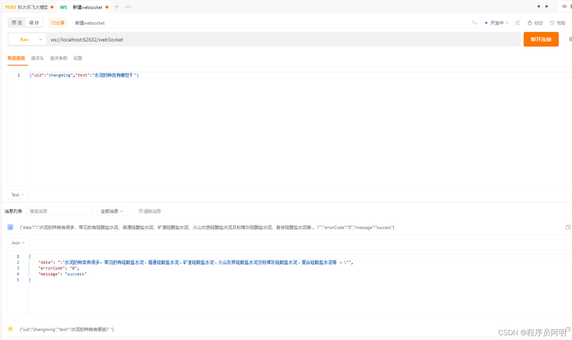The height and width of the screenshot is (340, 572).
Task: Switch to 预览 preview mode
Action: pyautogui.click(x=17, y=23)
